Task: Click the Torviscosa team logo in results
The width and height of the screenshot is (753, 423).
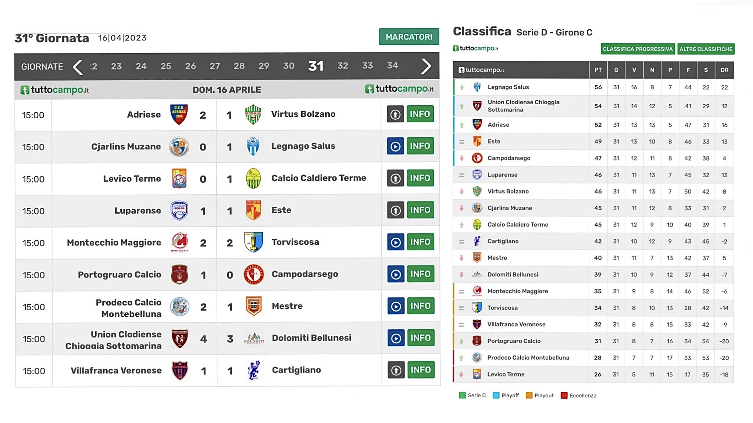Action: click(x=254, y=242)
